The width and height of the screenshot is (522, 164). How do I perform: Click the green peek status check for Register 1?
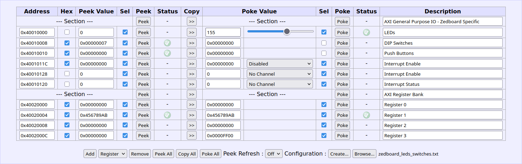167,115
